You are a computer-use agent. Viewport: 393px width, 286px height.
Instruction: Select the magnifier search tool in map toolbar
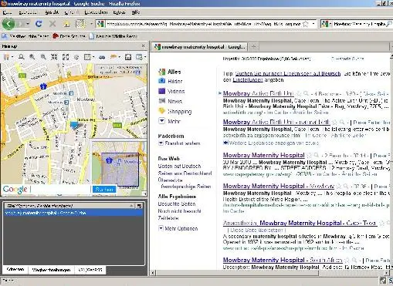click(22, 57)
